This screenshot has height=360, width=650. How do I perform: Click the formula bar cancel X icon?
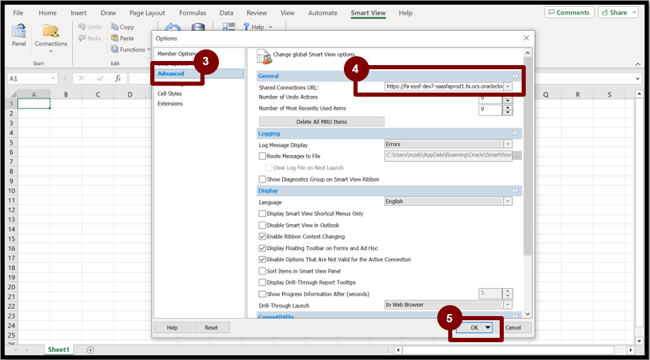(82, 78)
